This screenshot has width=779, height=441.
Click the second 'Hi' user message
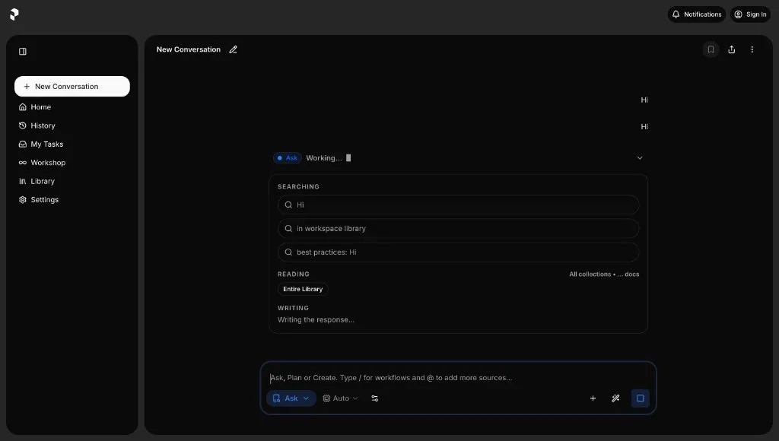tap(644, 127)
